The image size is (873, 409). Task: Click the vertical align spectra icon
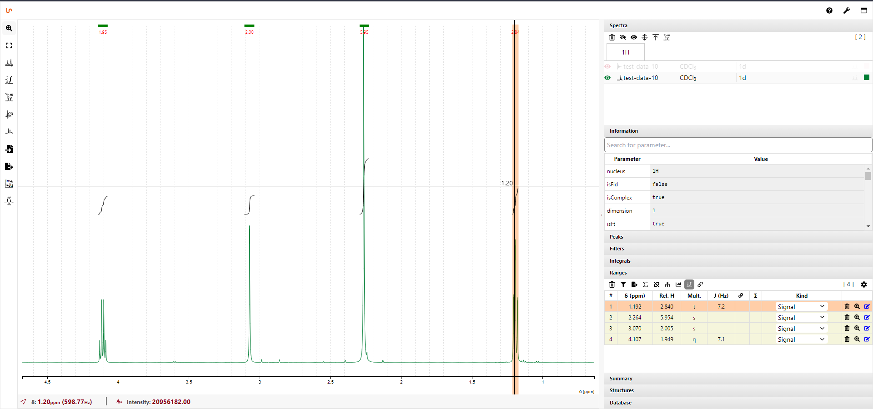pos(645,37)
